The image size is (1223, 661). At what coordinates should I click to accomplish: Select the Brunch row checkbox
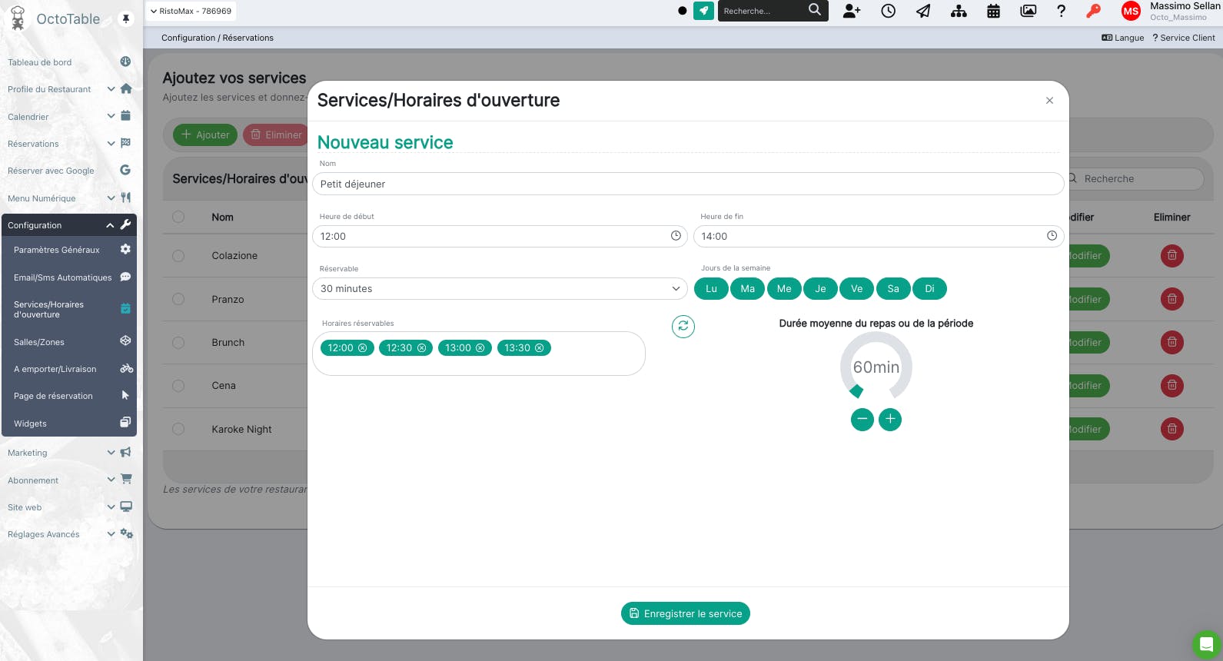click(x=178, y=343)
